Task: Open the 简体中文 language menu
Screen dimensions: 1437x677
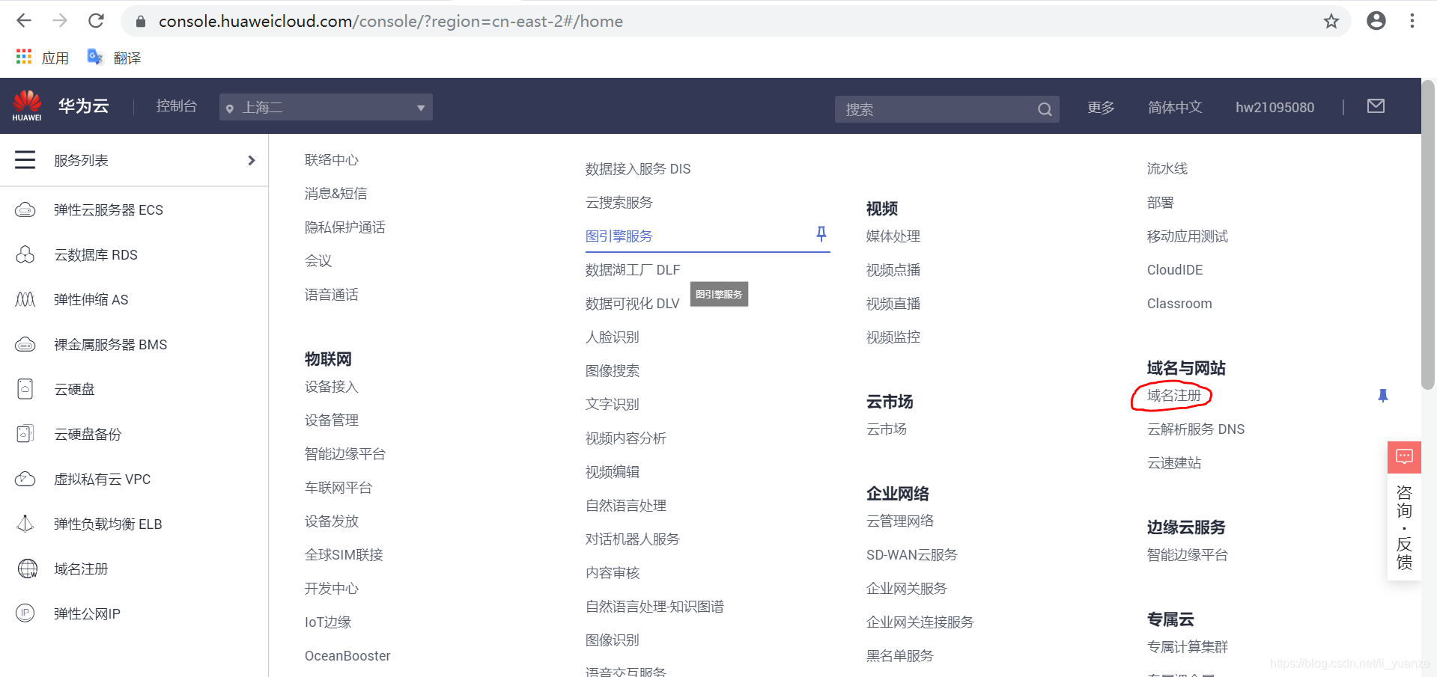Action: point(1174,107)
